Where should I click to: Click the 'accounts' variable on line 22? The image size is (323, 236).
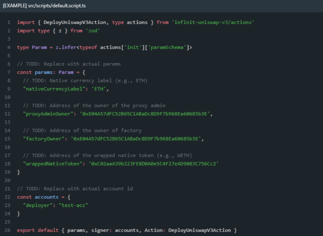point(47,197)
